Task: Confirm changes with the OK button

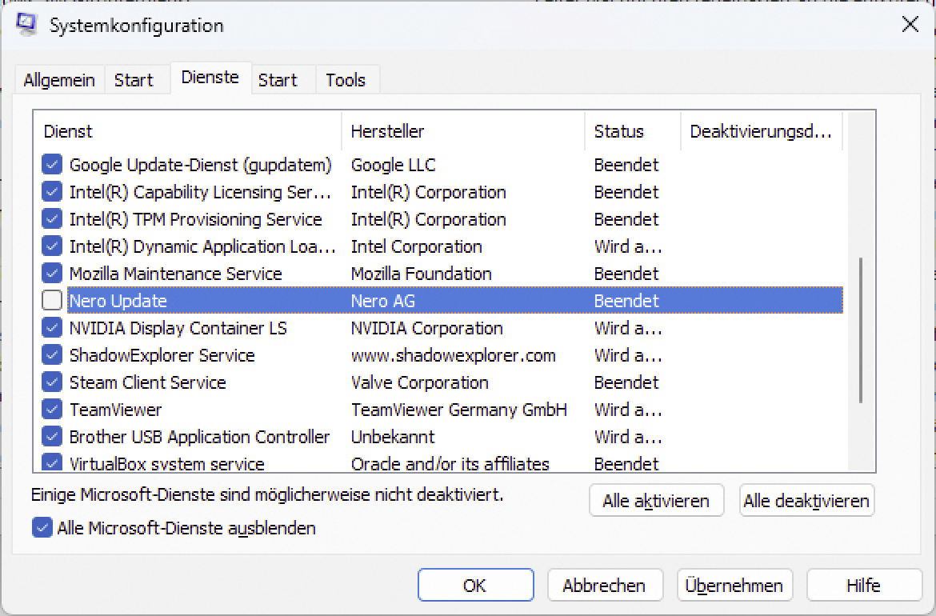Action: (x=475, y=585)
